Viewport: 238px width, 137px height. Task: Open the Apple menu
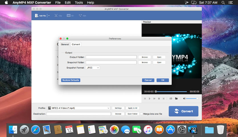[6, 3]
